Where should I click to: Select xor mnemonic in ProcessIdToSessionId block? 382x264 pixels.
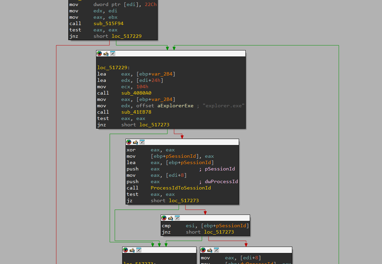pyautogui.click(x=131, y=150)
